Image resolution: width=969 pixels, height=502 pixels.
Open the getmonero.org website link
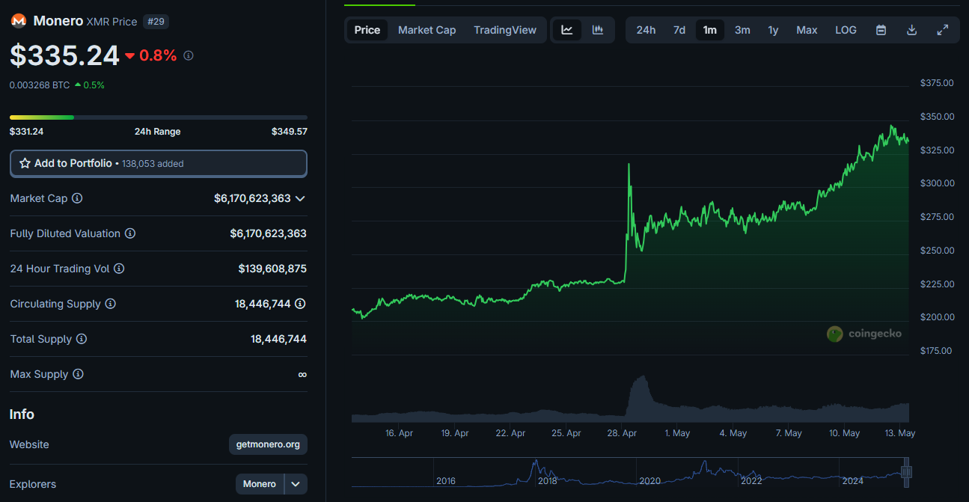pos(268,444)
